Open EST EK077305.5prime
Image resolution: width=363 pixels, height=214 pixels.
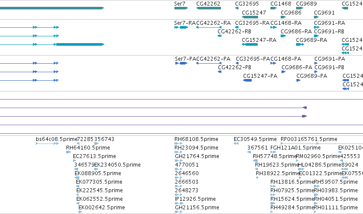[99, 182]
